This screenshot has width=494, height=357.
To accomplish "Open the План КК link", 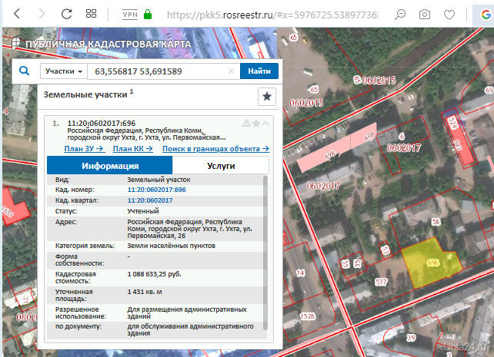I will click(x=133, y=149).
